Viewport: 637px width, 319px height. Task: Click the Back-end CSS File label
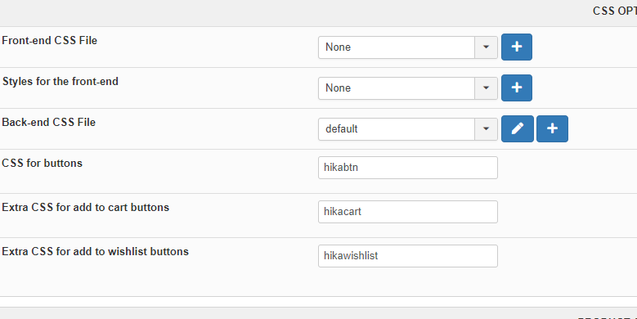(49, 123)
